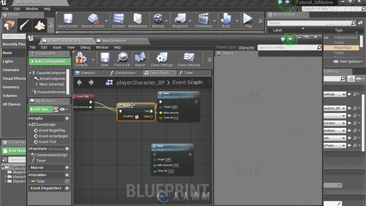
Task: Open Compile options dropdown arrow
Action: click(93, 60)
